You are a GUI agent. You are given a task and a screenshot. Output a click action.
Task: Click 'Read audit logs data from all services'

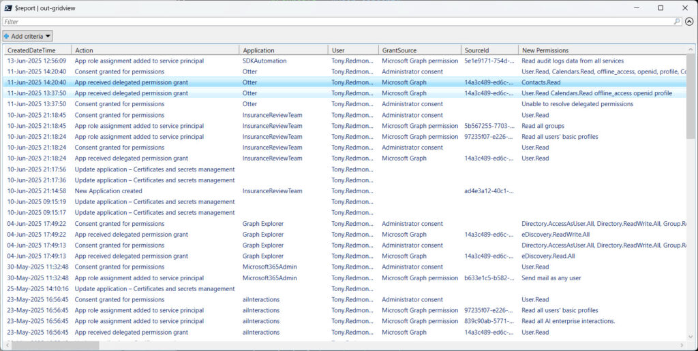[573, 61]
